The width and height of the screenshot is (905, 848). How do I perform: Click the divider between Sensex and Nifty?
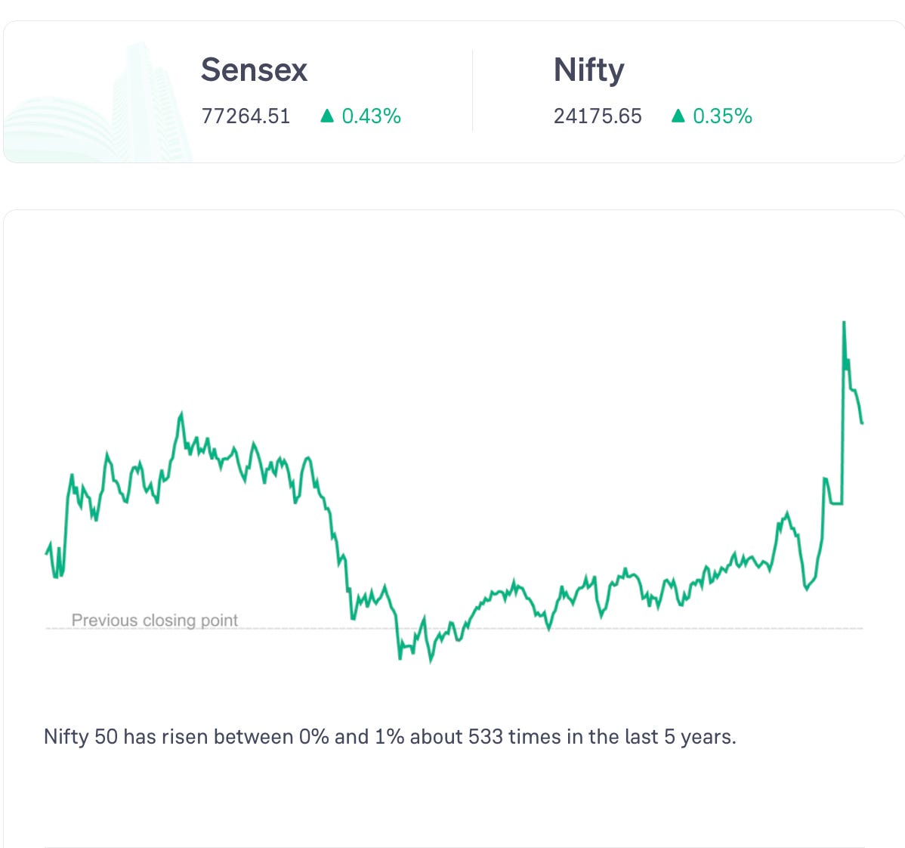pyautogui.click(x=473, y=91)
